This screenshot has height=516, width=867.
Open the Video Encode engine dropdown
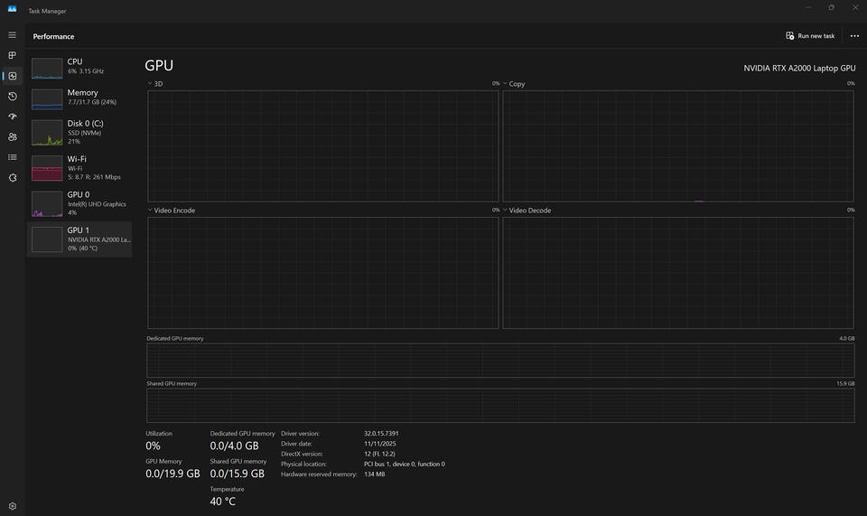point(172,211)
